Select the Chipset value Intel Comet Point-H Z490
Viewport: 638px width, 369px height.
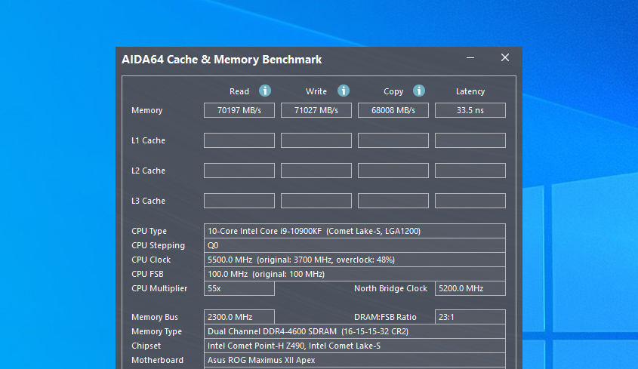click(x=355, y=346)
